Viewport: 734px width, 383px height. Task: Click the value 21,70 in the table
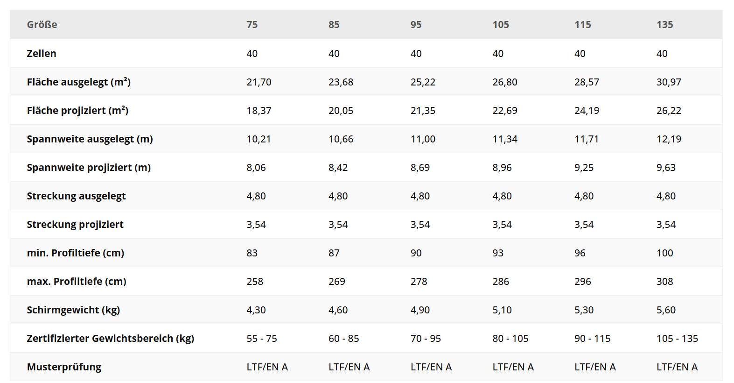(259, 82)
